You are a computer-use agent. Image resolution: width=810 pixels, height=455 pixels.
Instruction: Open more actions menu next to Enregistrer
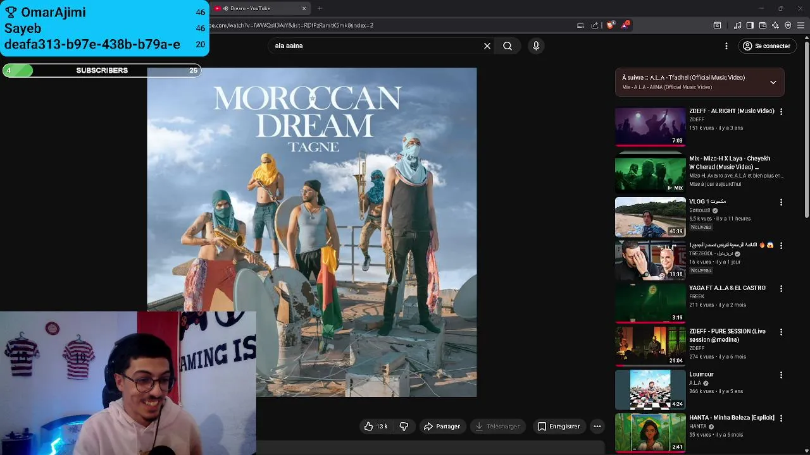(597, 427)
